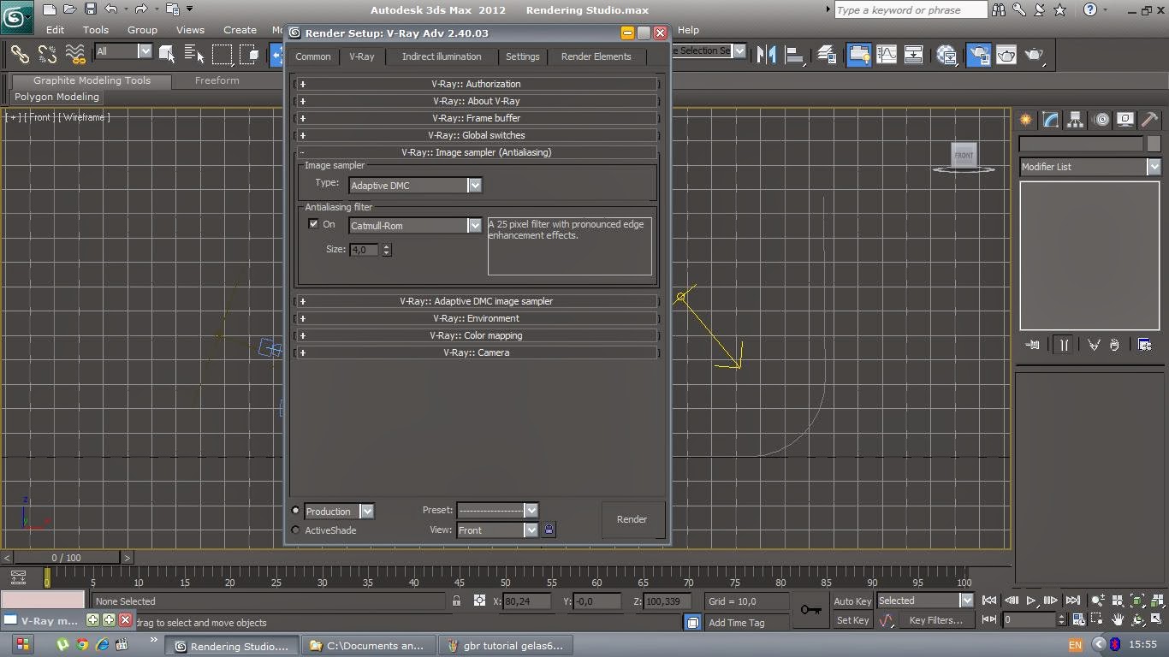Click the Render Production teapot icon

coord(1035,55)
